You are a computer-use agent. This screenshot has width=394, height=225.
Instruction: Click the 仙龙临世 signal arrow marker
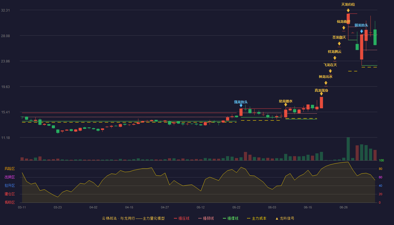344,28
